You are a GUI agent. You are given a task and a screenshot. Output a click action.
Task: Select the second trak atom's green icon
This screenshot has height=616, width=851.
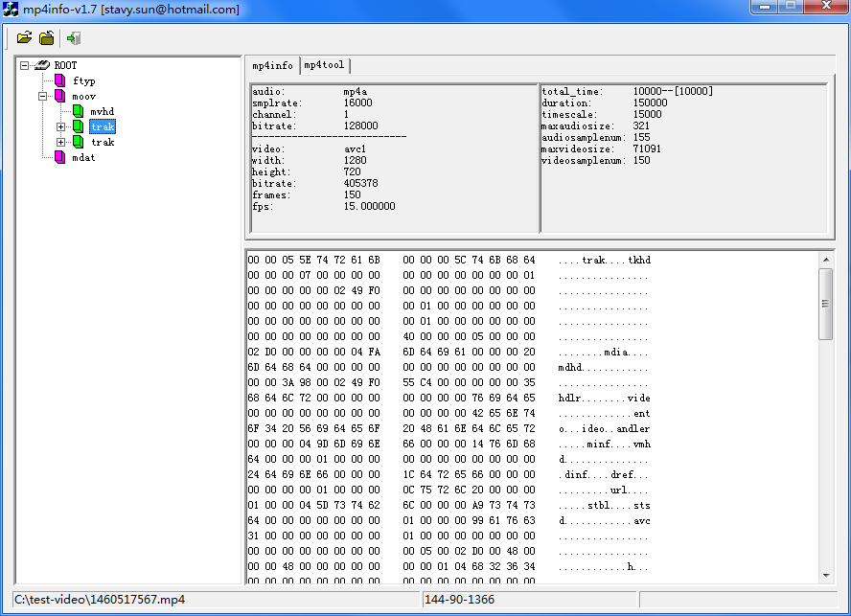click(x=78, y=142)
